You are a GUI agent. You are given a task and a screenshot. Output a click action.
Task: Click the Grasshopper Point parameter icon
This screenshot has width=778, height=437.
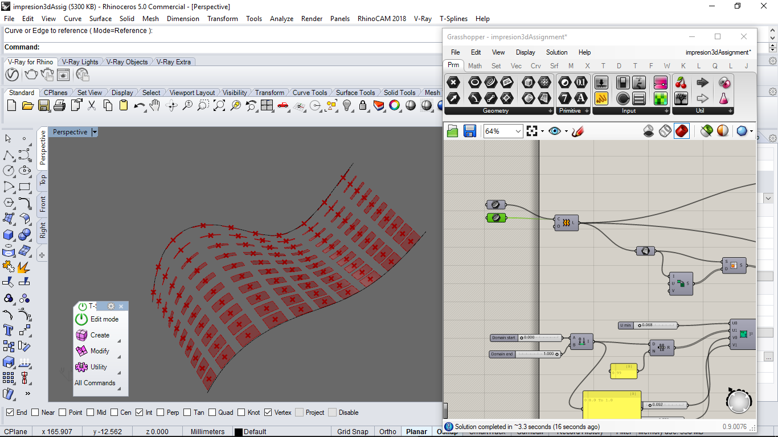coord(453,83)
